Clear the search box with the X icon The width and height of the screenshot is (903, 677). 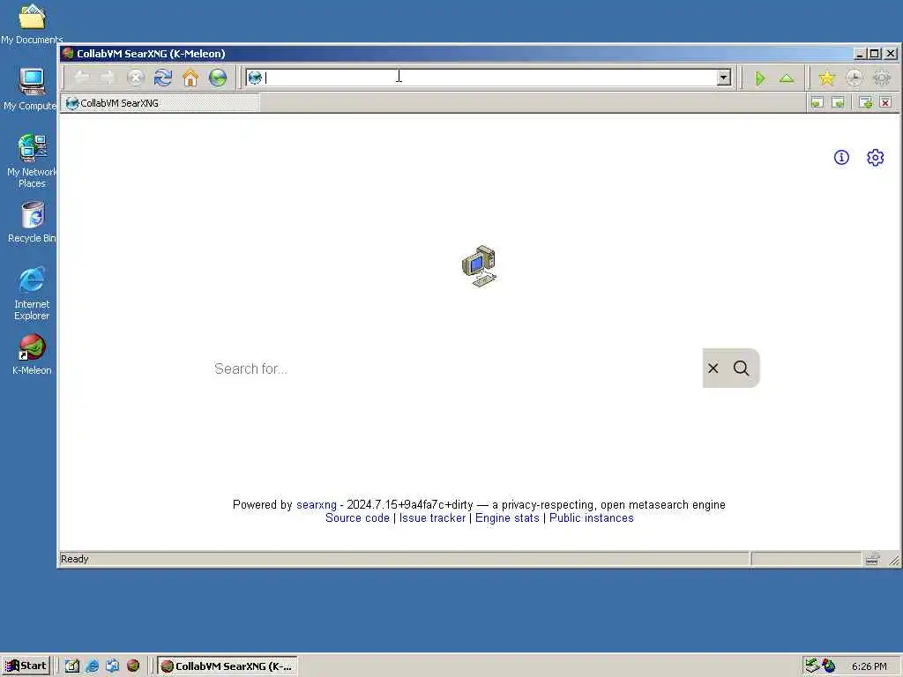click(x=713, y=368)
